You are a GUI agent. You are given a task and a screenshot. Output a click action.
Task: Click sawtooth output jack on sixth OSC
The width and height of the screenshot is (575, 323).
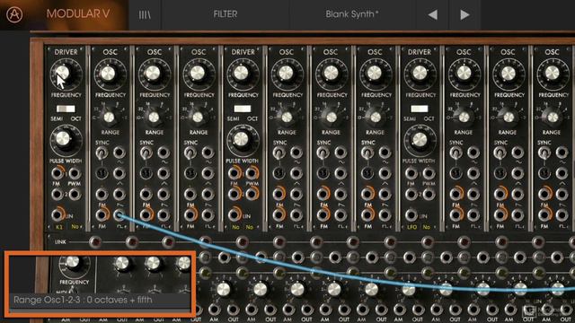tap(385, 194)
